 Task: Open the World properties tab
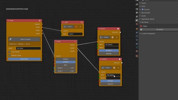click(137, 24)
